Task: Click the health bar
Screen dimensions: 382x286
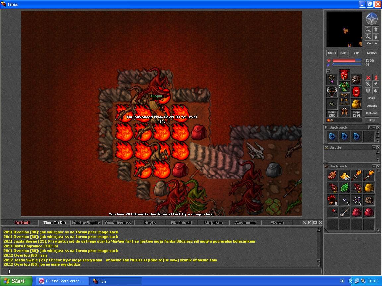Action: coord(347,61)
